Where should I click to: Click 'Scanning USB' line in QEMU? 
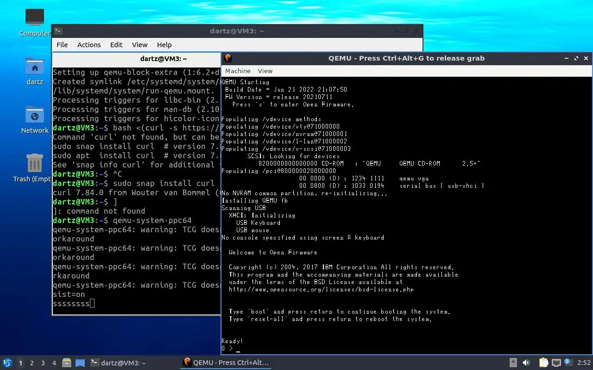click(243, 208)
